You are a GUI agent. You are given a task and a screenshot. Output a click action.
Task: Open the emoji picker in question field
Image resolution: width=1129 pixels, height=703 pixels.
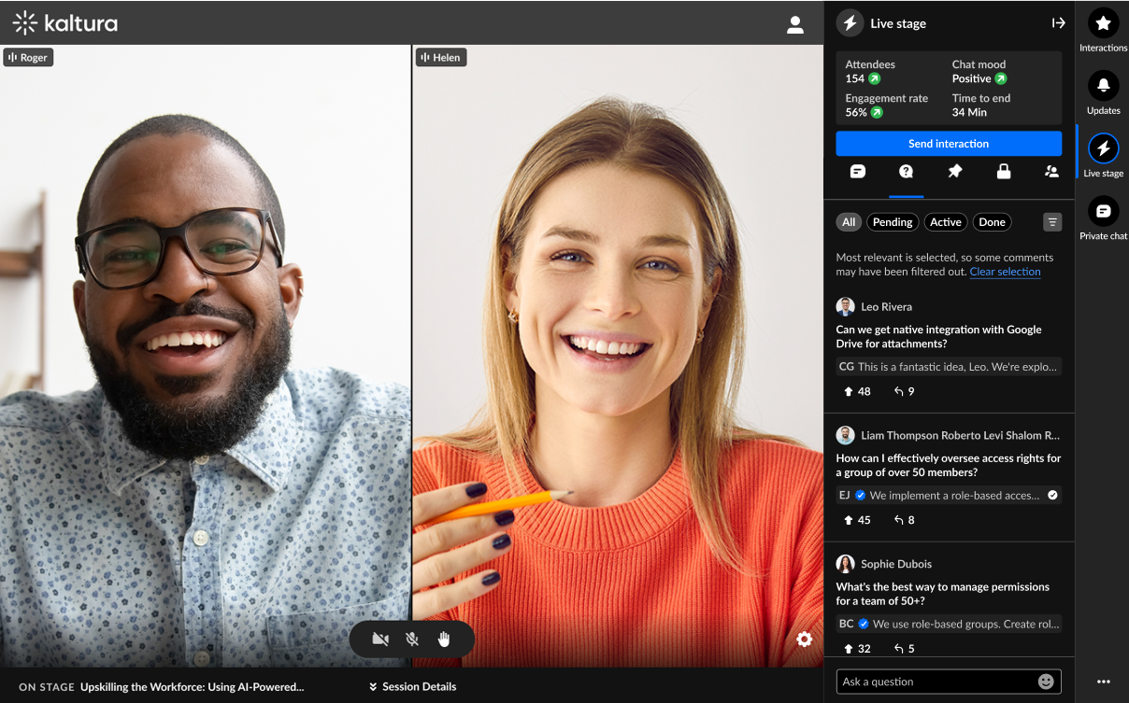point(1046,682)
